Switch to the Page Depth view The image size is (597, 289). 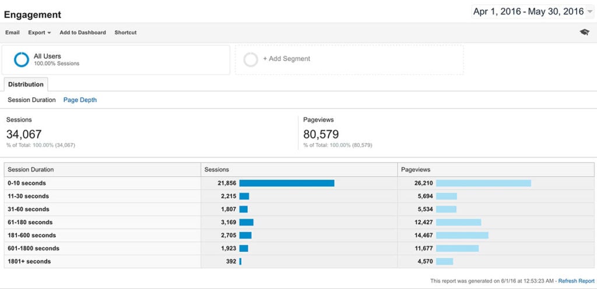click(x=80, y=100)
